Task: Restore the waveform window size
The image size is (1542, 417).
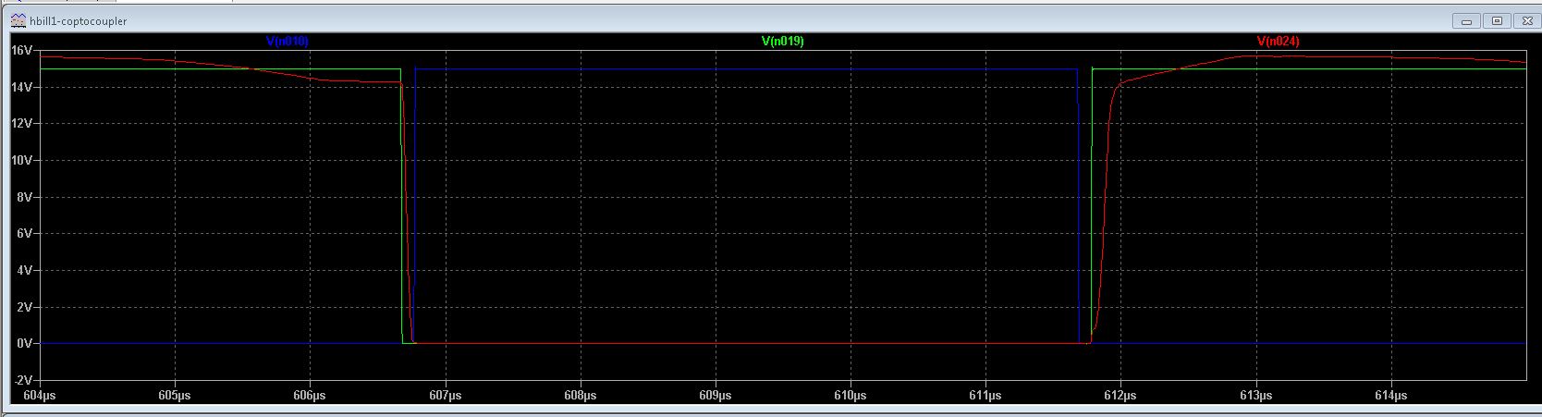Action: point(1498,20)
